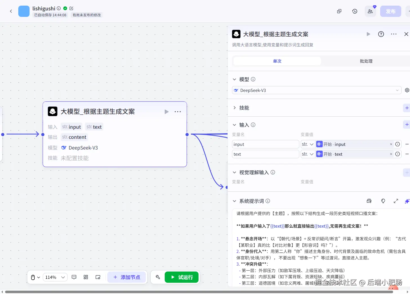This screenshot has height=294, width=410.
Task: Click AI optimize prompt sparkle icon
Action: click(x=407, y=201)
